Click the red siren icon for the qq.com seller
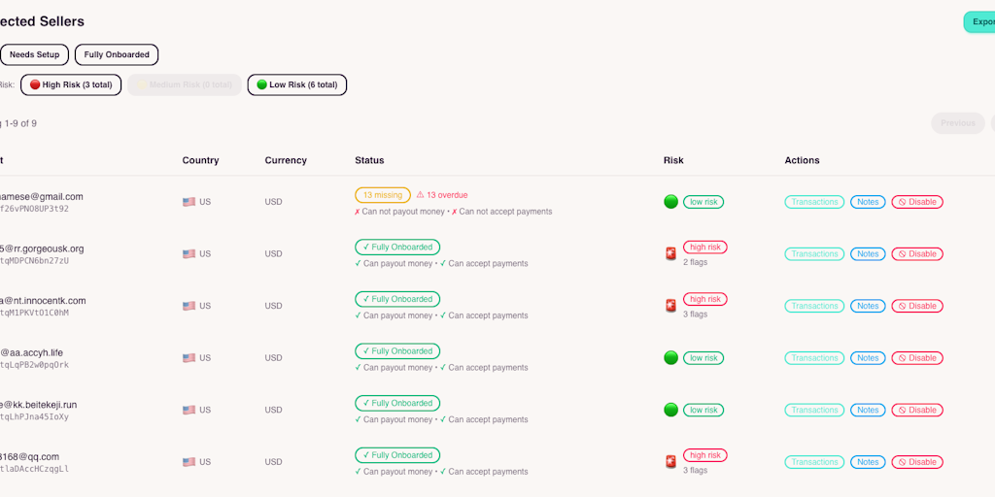This screenshot has height=497, width=995. (x=670, y=462)
